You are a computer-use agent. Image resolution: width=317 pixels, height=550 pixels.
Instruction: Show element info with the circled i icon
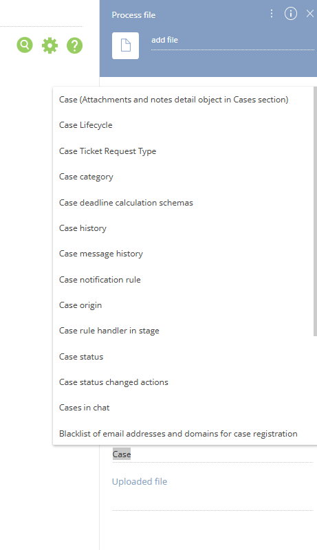tap(291, 14)
